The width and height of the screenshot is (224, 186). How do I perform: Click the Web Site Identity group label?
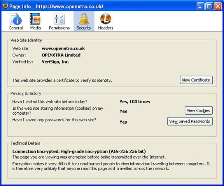tap(26, 40)
